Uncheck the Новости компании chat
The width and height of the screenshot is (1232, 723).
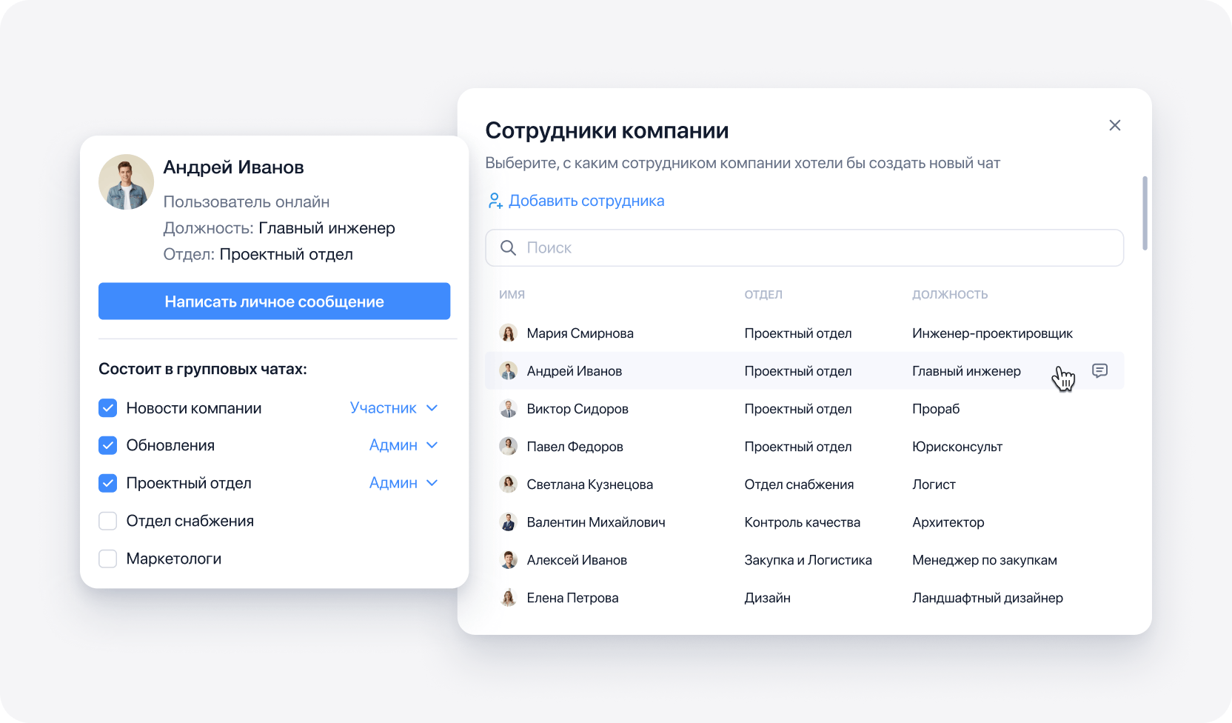107,407
